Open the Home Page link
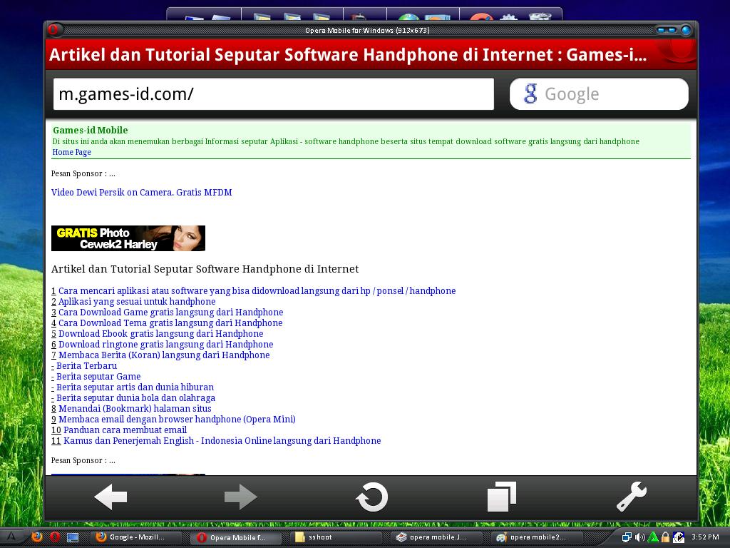Viewport: 730px width, 548px height. pyautogui.click(x=72, y=152)
